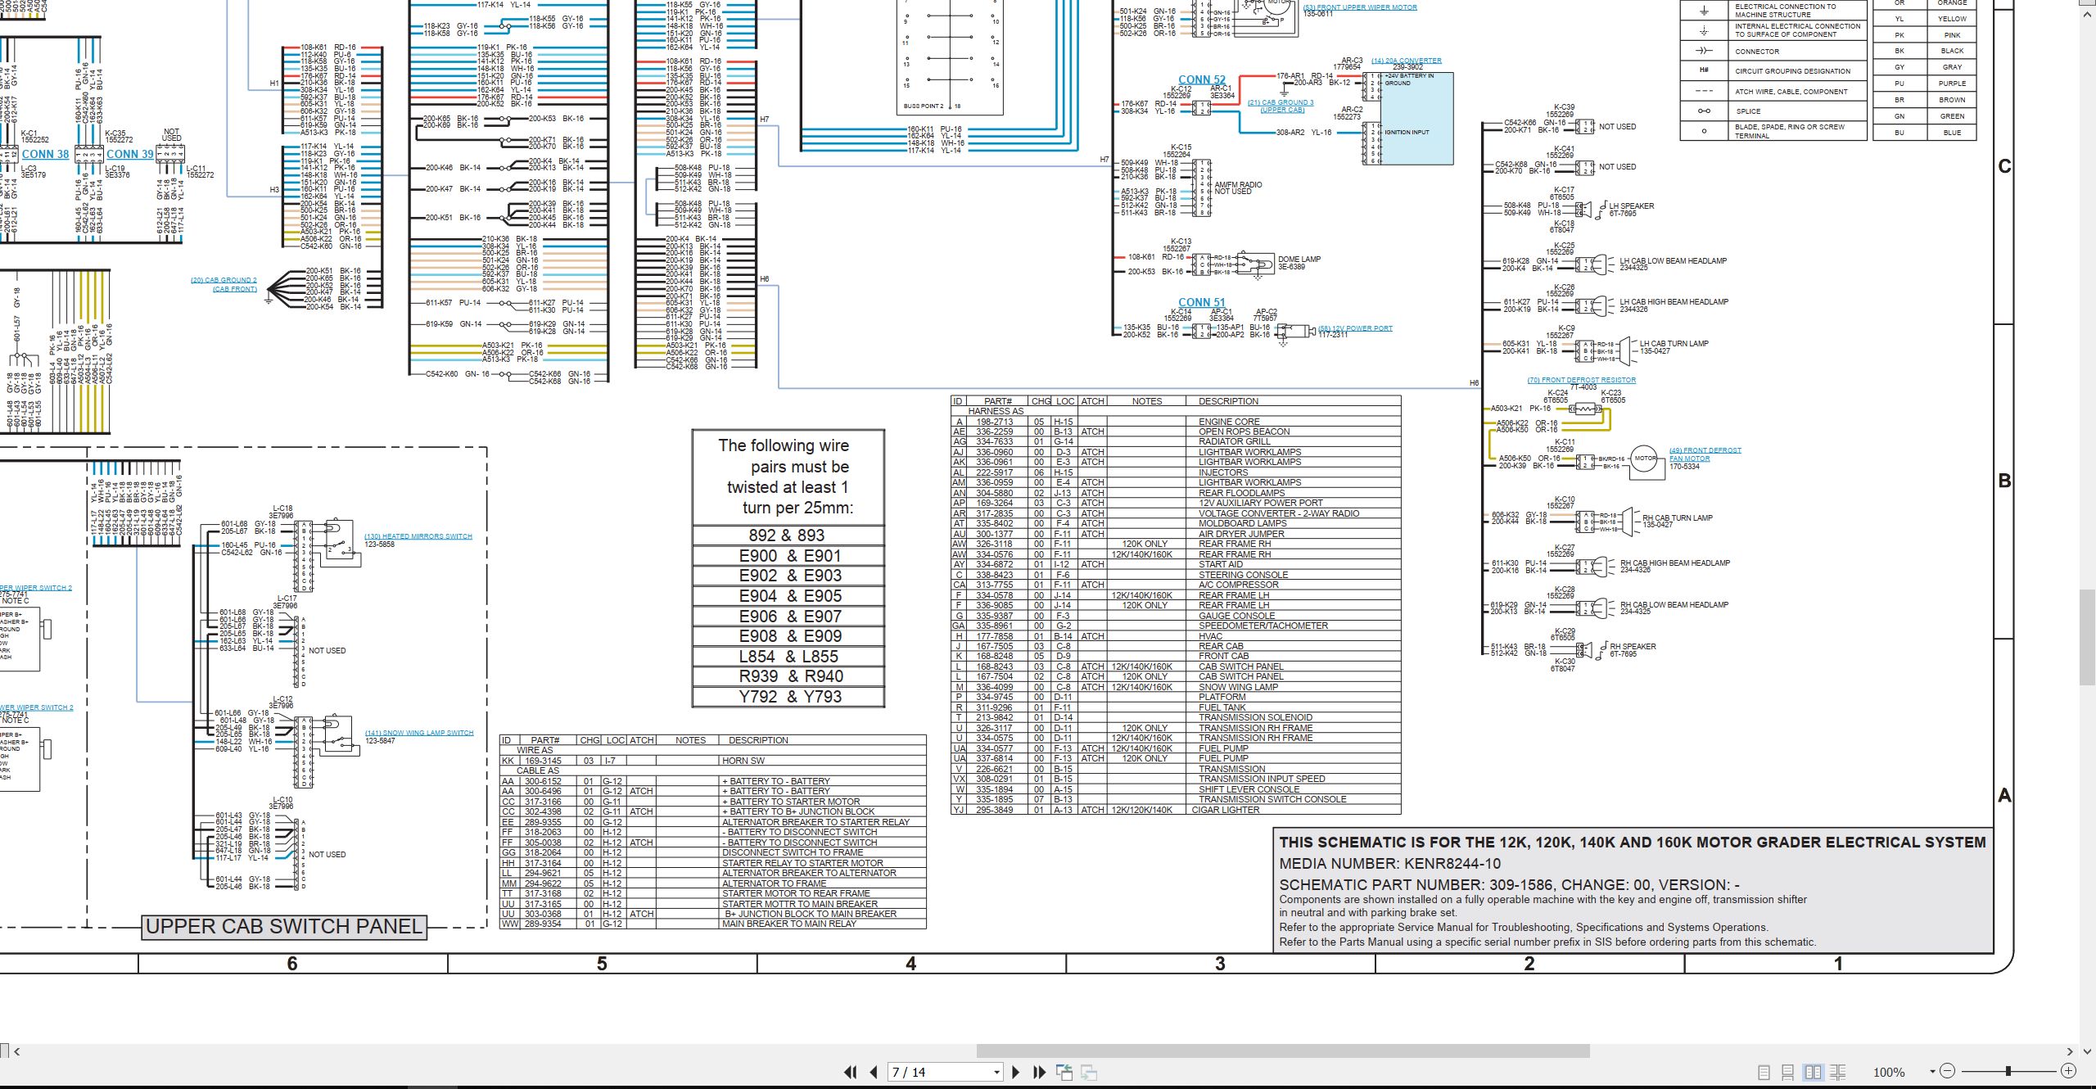Viewport: 2096px width, 1089px height.
Task: Click the HORN SW wire description
Action: pyautogui.click(x=743, y=761)
